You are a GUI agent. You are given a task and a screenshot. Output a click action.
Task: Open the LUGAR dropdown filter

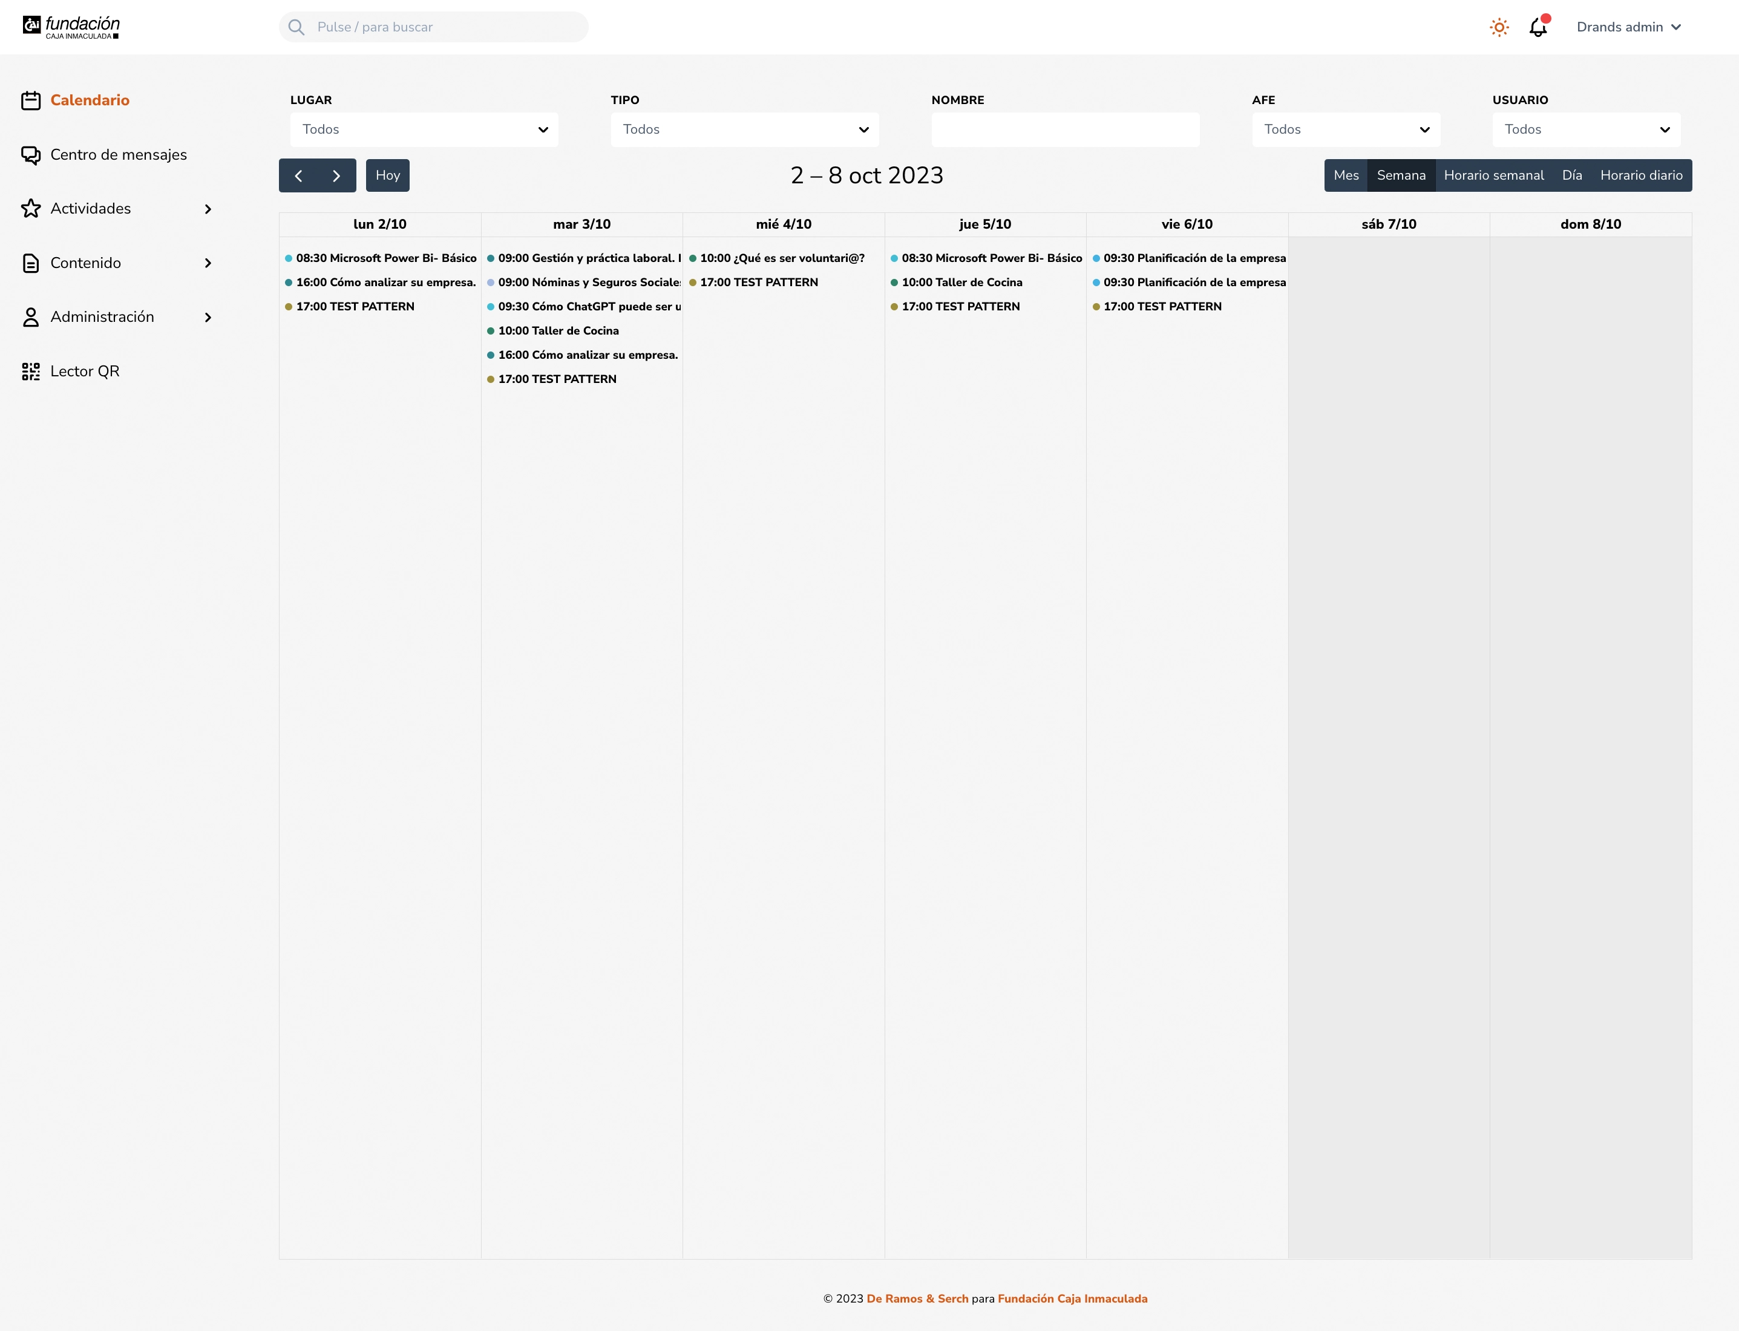[424, 129]
